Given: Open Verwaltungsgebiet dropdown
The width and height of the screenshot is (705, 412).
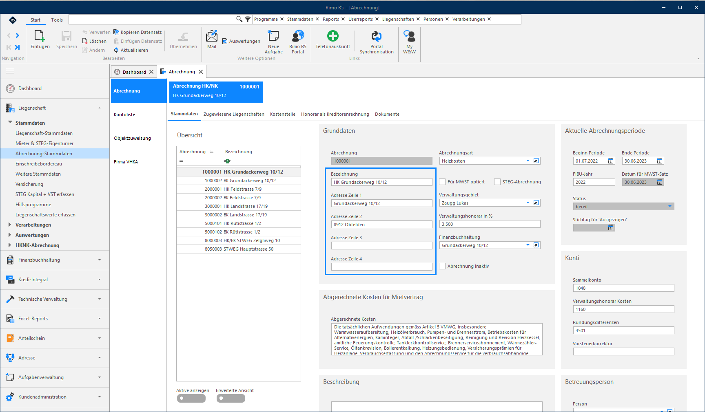Looking at the screenshot, I should point(528,203).
